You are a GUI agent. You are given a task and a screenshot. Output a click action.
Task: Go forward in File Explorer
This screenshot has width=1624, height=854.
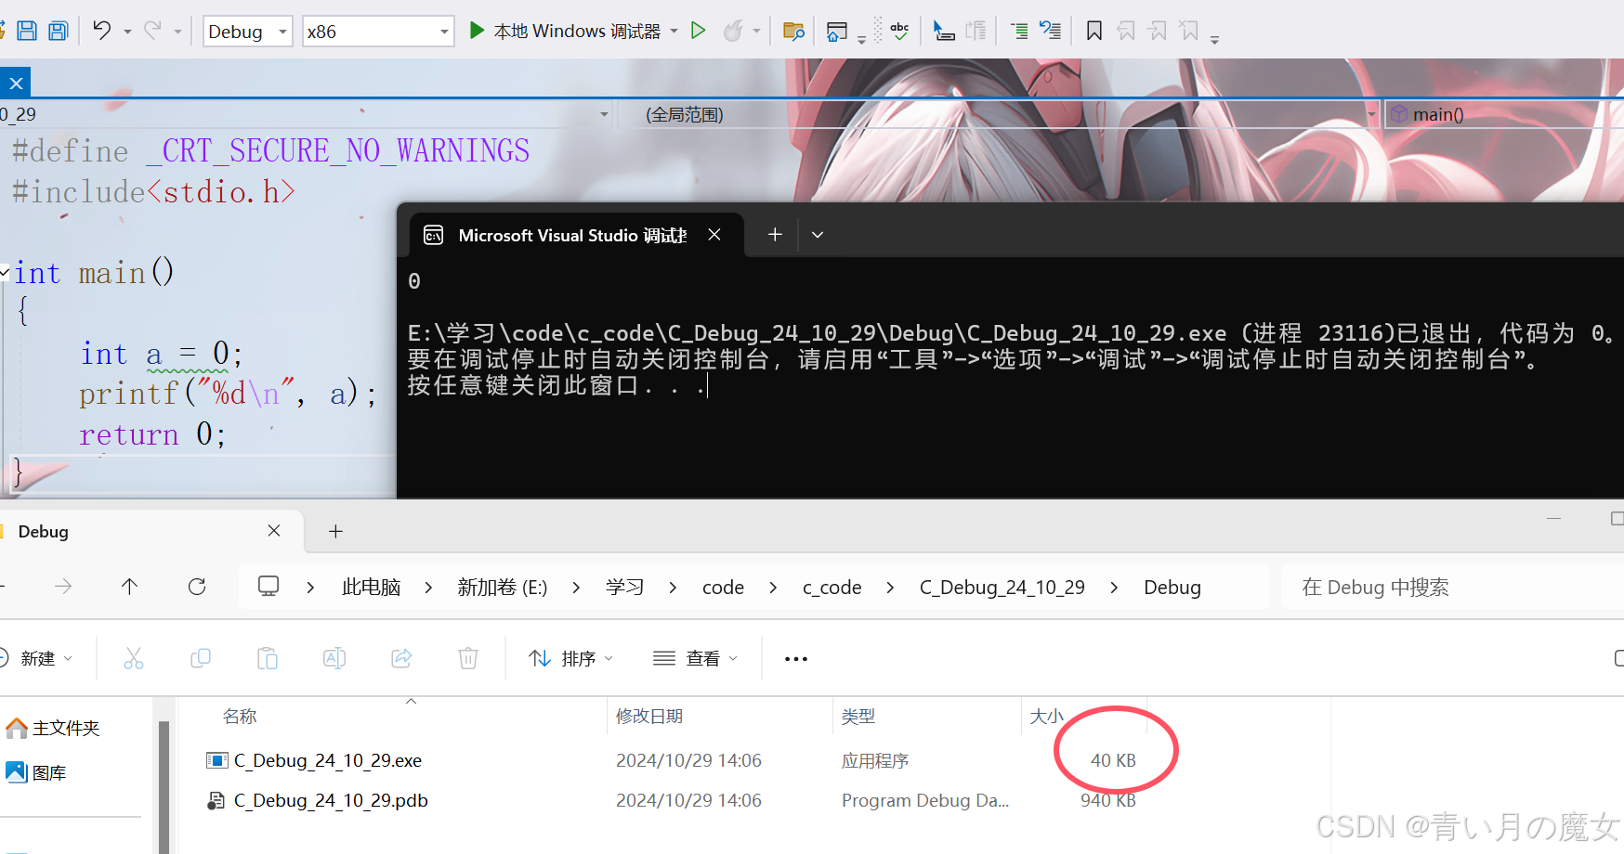tap(63, 587)
